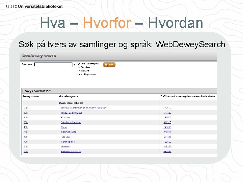
Task: Open the Teknologi class link
Action: 66,137
